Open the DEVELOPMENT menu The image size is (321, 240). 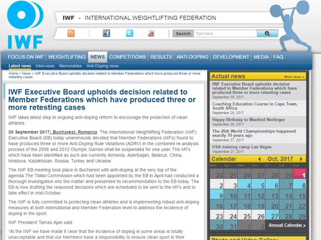(x=231, y=57)
